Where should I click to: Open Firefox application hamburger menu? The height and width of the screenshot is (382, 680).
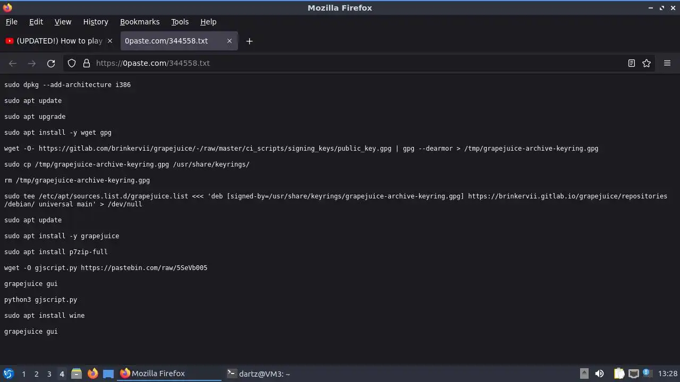667,63
